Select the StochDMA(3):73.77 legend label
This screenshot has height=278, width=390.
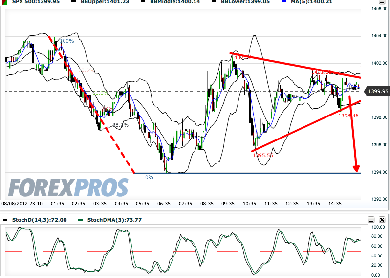pos(114,220)
